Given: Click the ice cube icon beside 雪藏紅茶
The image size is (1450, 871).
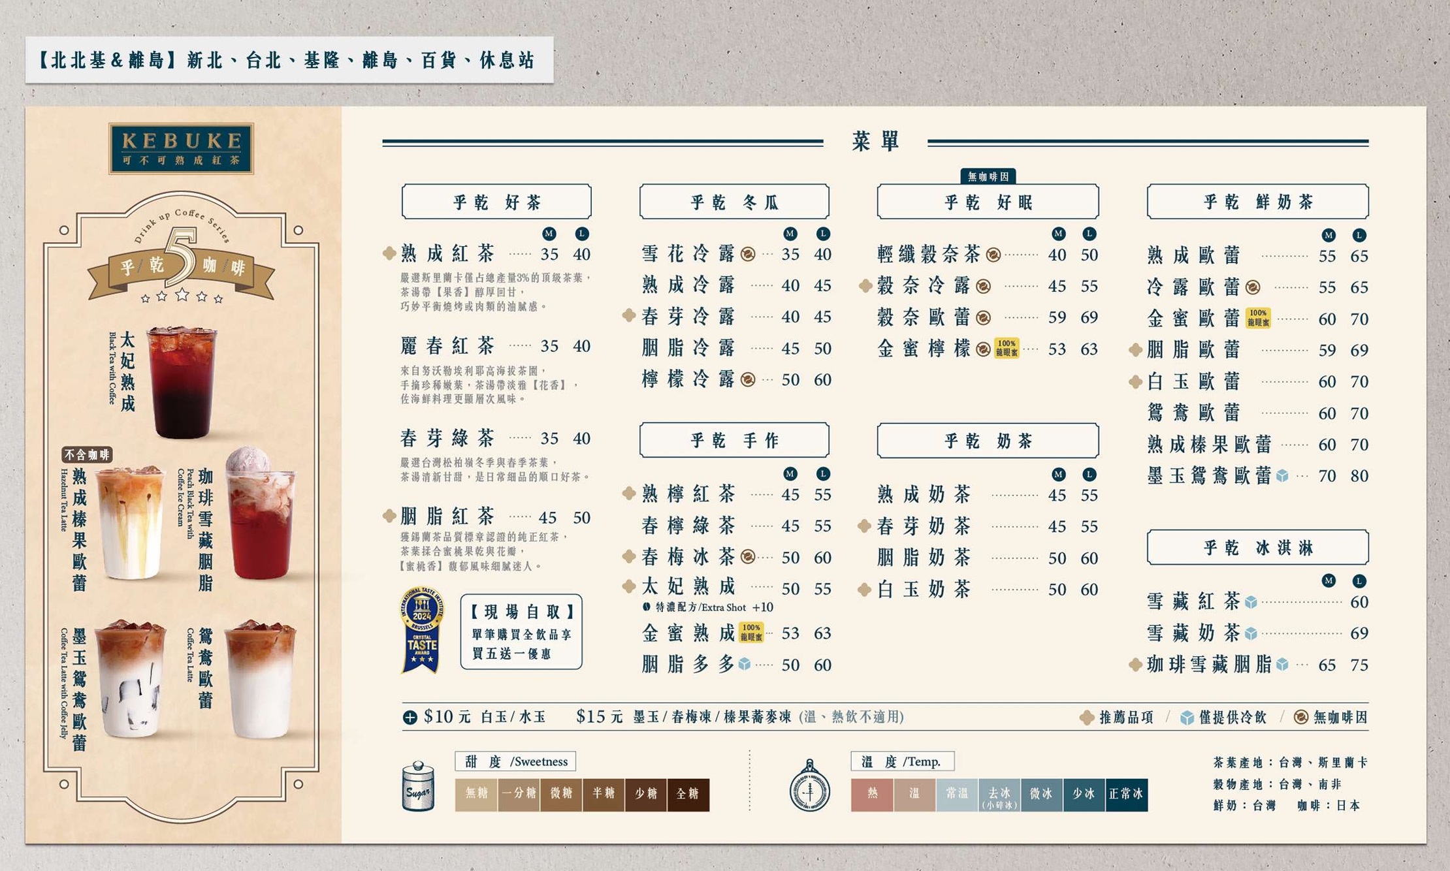Looking at the screenshot, I should (1251, 602).
